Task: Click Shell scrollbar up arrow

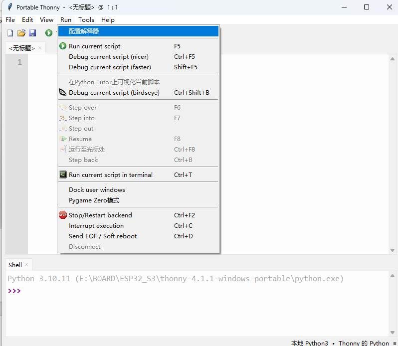Action: (x=393, y=276)
